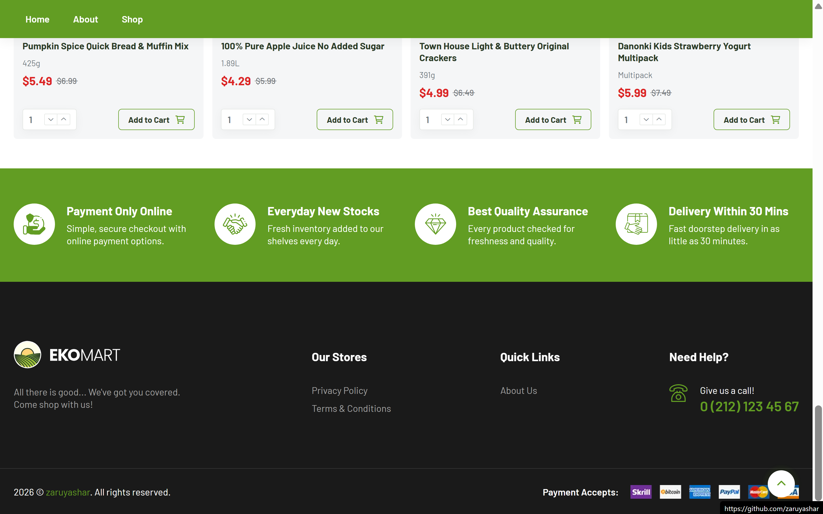Image resolution: width=823 pixels, height=514 pixels.
Task: Click the Skrill payment icon
Action: tap(641, 492)
